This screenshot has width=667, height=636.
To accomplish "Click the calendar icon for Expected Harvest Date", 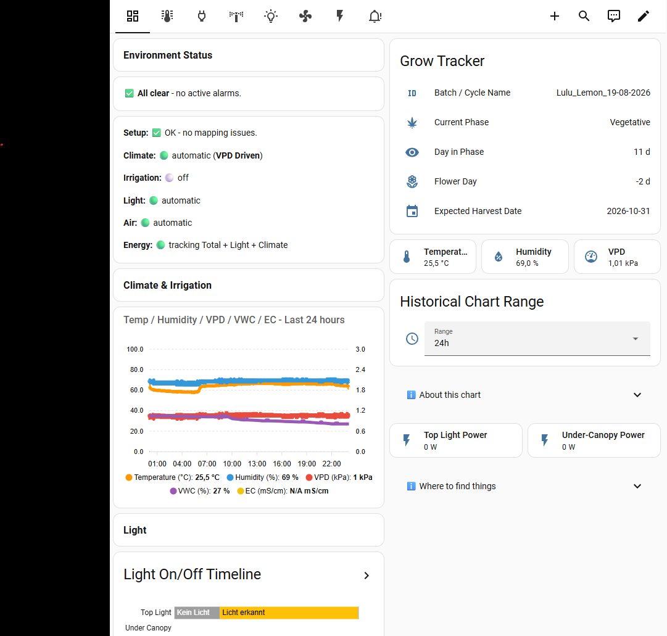I will click(412, 211).
